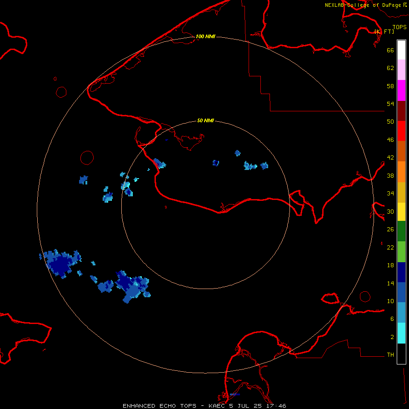Screen dimensions: 409x409
Task: Click the light green 22 kft legend swatch
Action: (401, 252)
